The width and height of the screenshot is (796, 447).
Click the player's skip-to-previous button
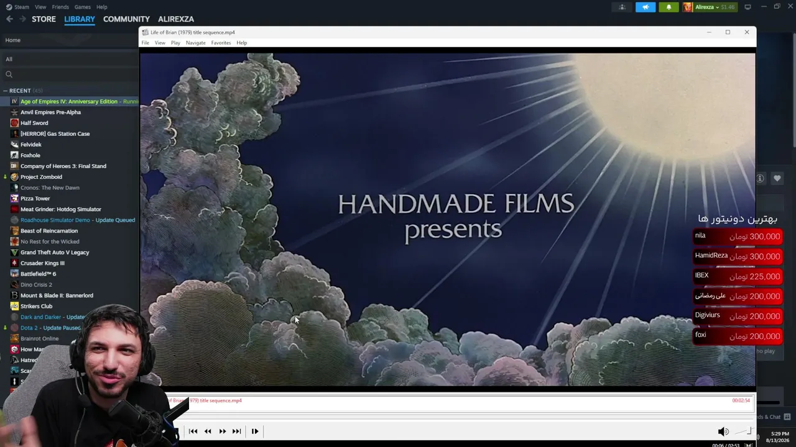(193, 431)
